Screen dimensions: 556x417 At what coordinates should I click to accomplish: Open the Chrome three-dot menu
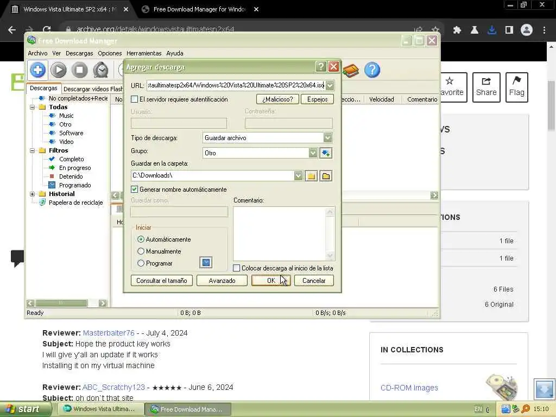point(544,30)
